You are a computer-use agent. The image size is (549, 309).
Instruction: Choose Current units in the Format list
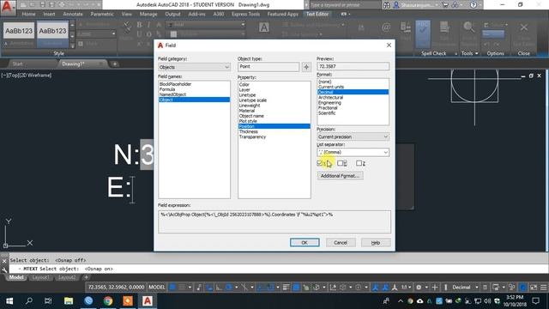click(x=331, y=87)
